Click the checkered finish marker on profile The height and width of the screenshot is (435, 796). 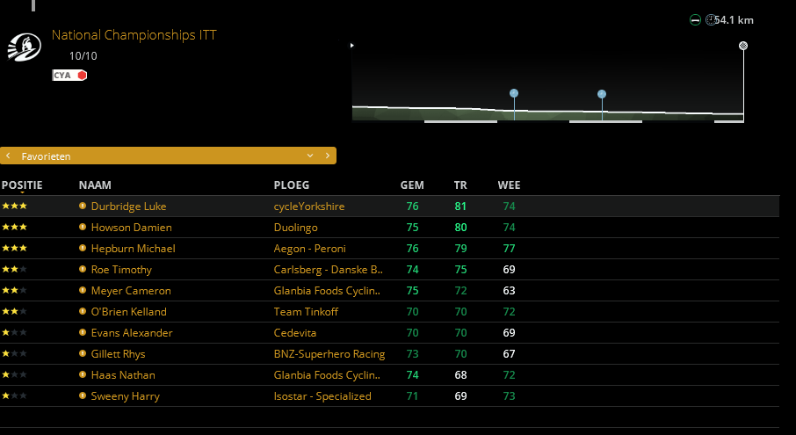pyautogui.click(x=743, y=45)
